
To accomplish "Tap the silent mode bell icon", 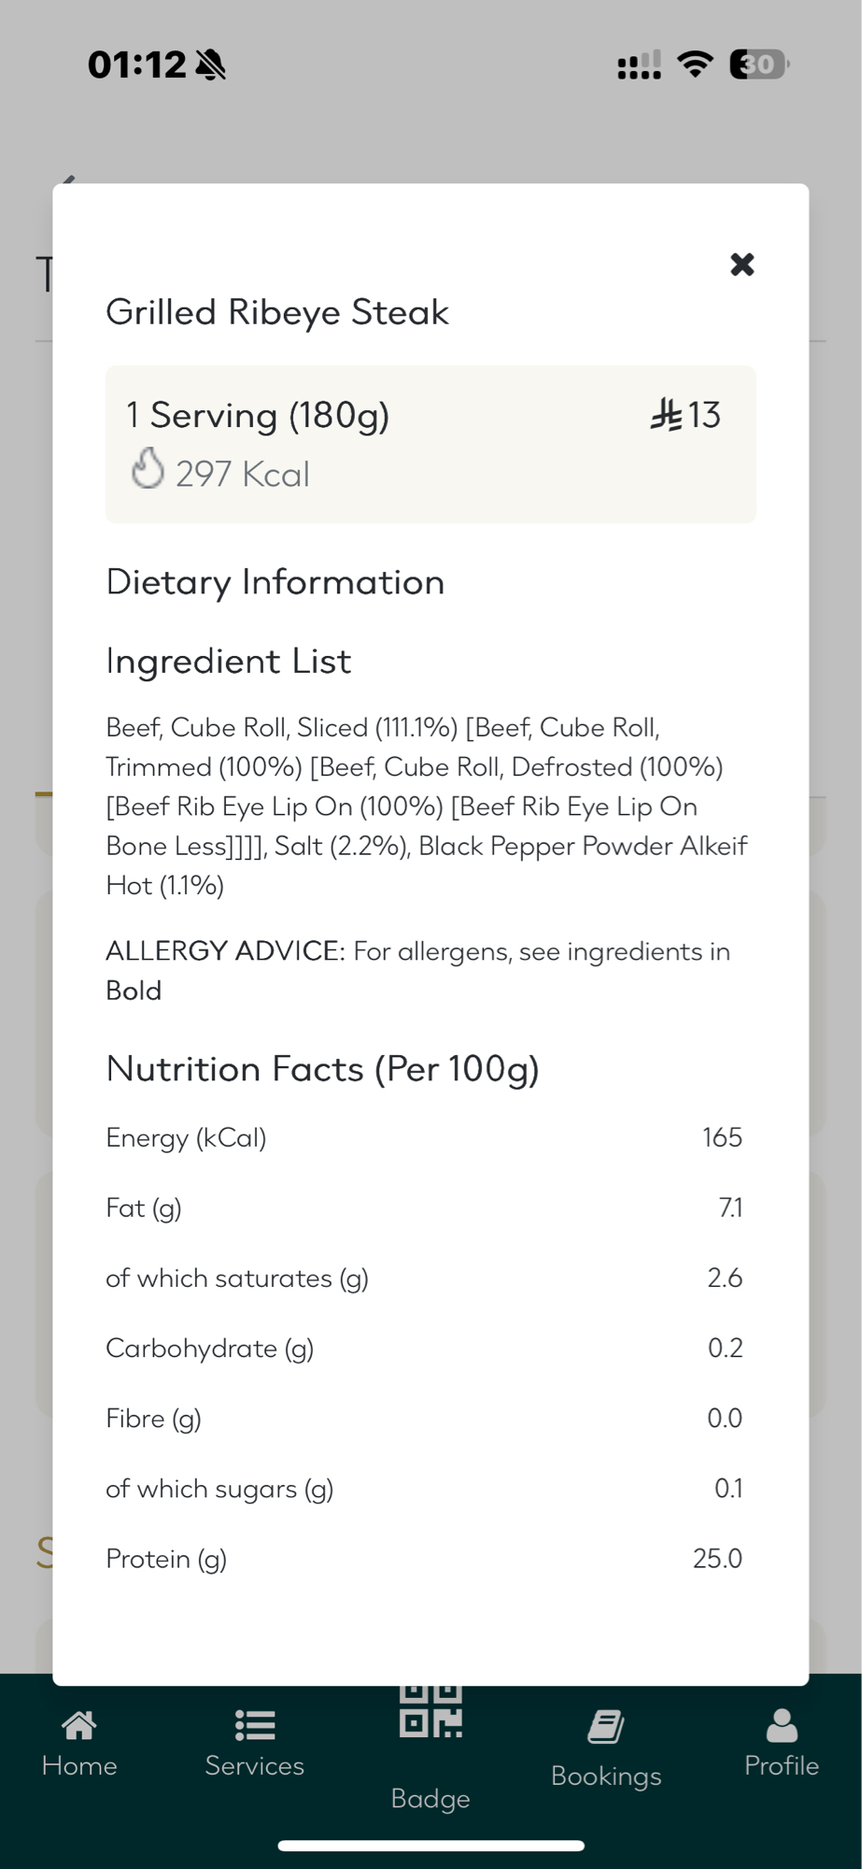I will [x=211, y=64].
